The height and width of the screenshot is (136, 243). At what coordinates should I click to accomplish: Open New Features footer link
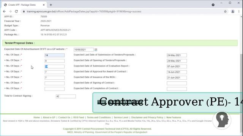(x=174, y=117)
